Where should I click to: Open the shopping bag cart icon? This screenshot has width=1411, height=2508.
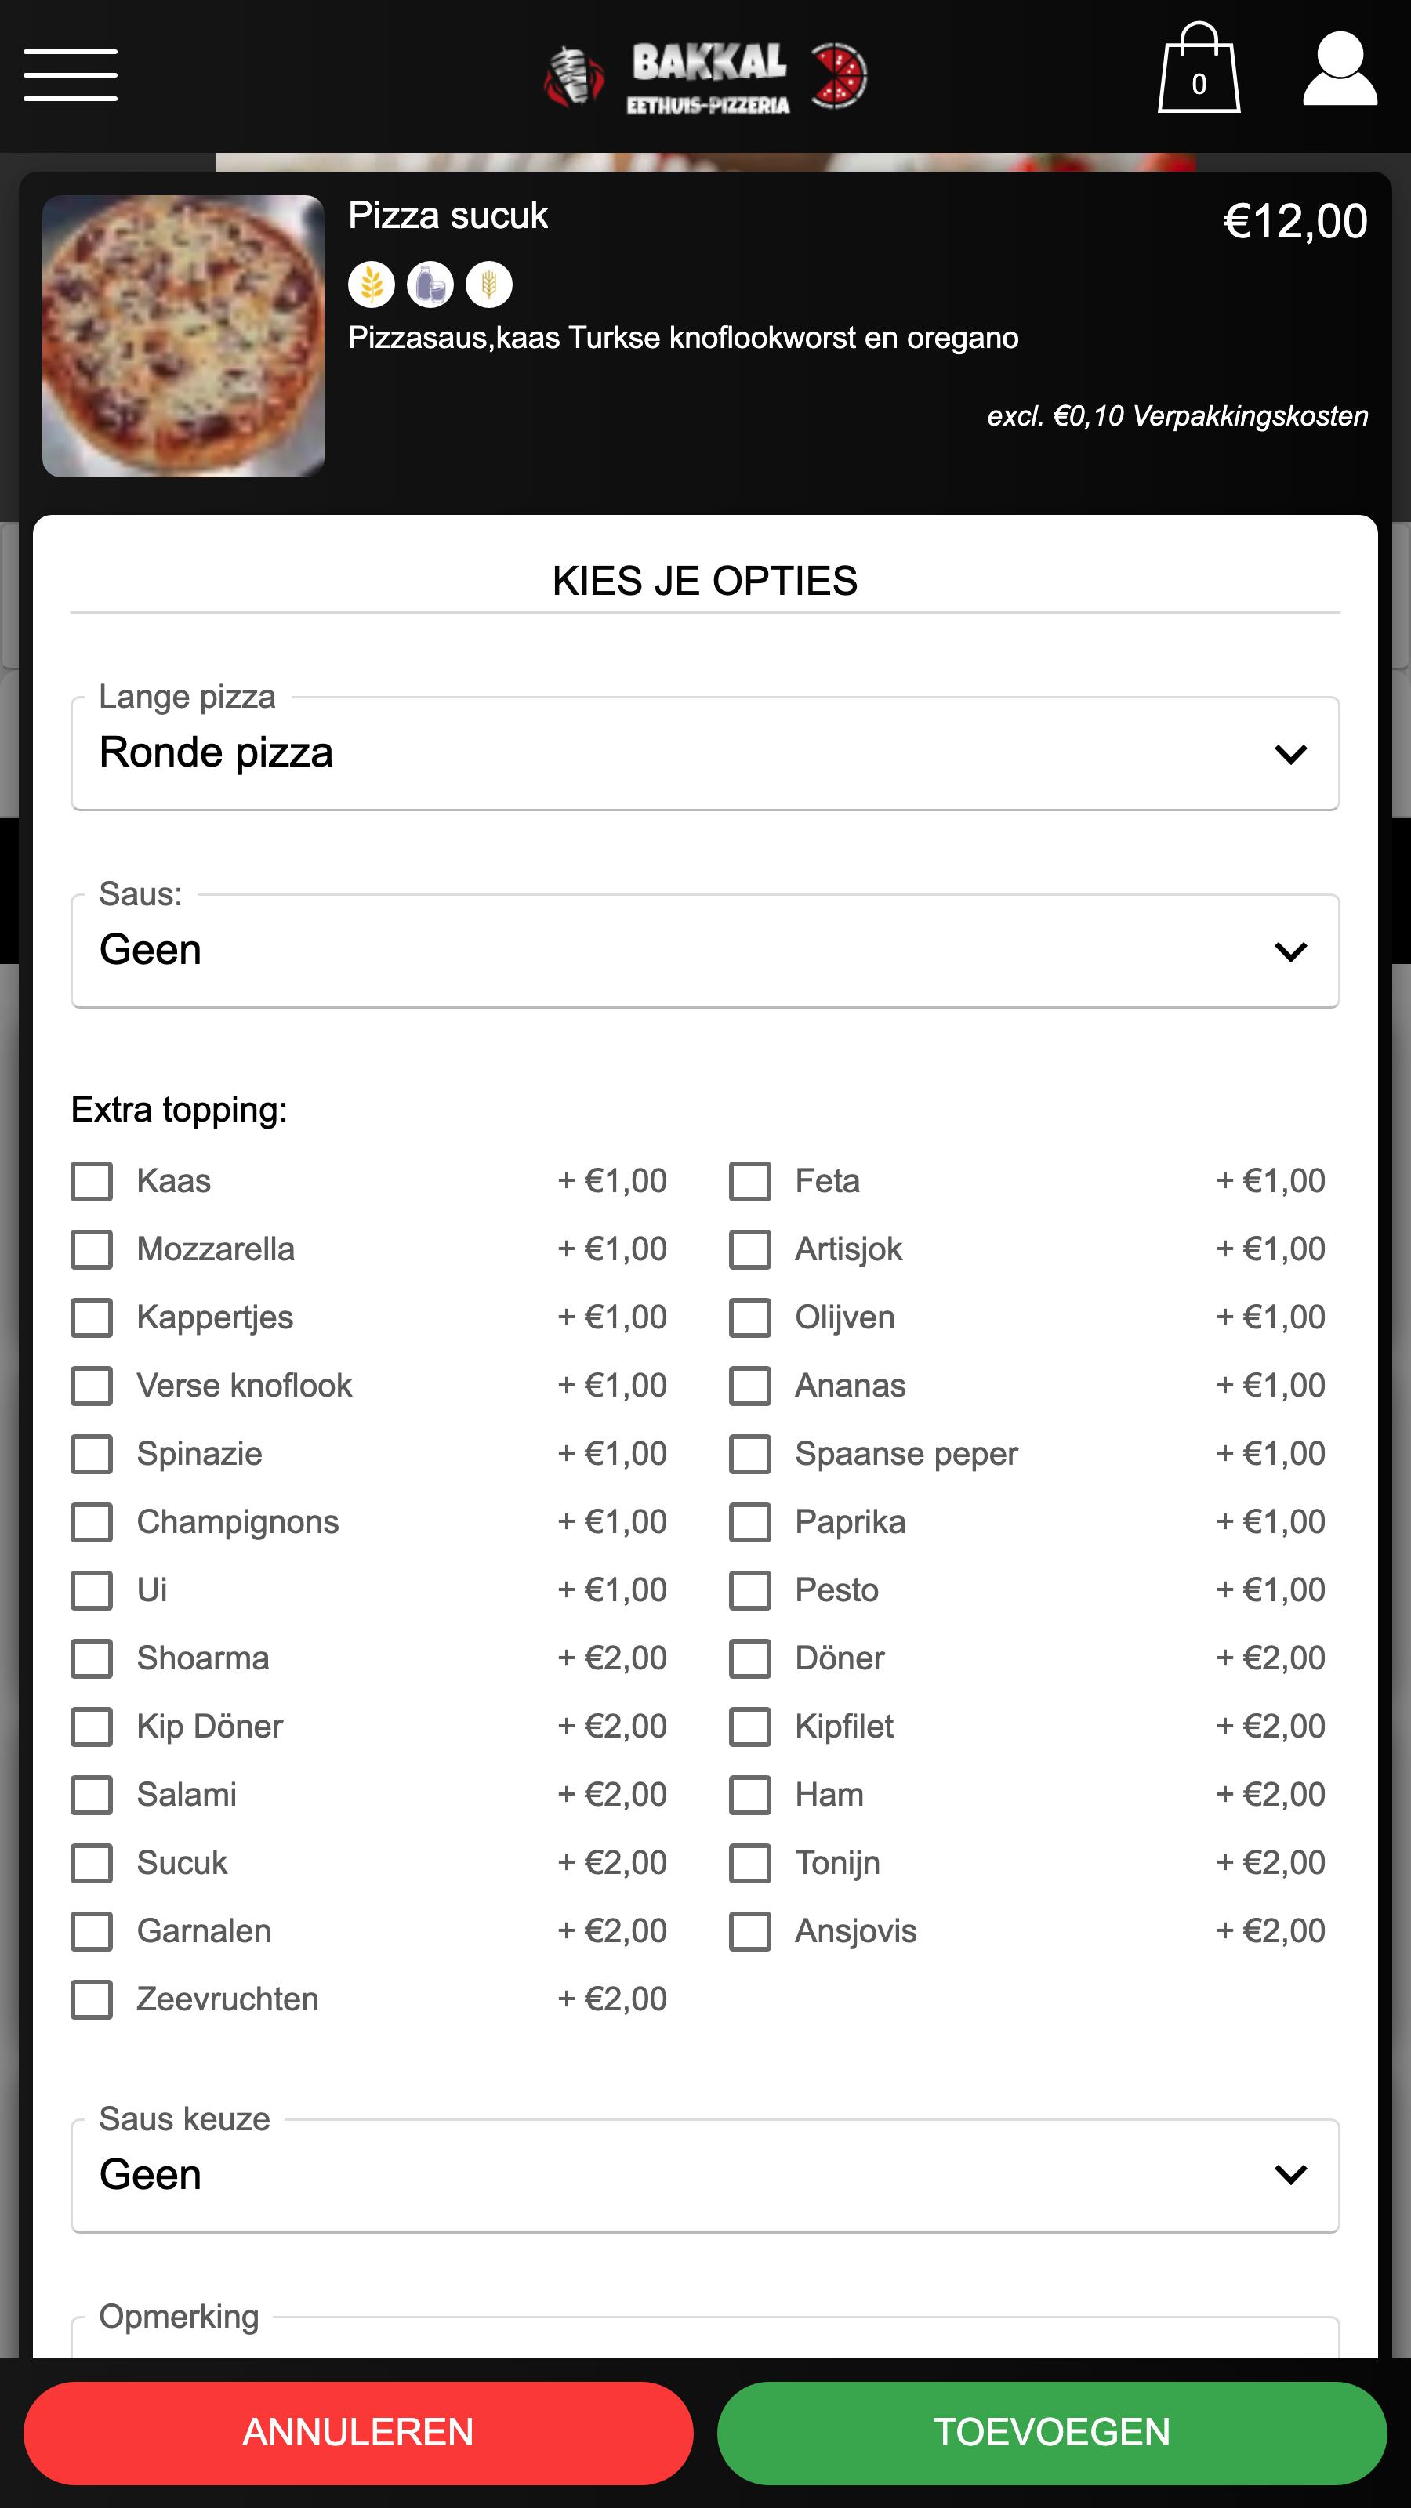(1199, 68)
